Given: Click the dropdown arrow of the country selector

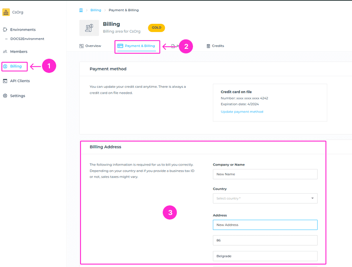Looking at the screenshot, I should point(312,198).
